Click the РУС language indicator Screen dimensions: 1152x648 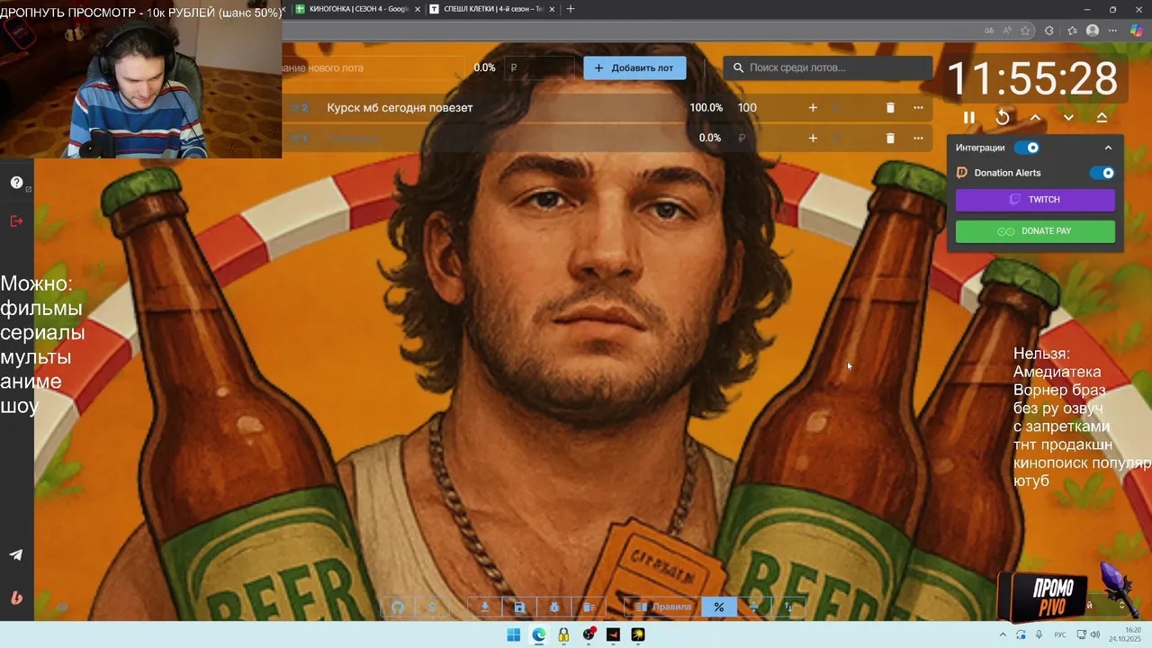(1060, 634)
